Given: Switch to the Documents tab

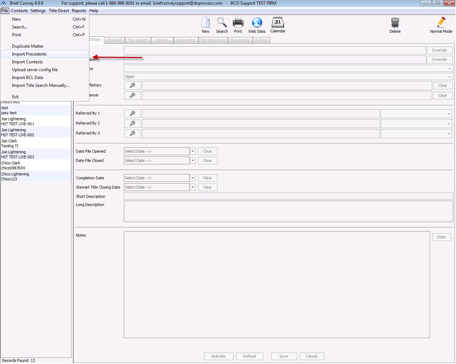Looking at the screenshot, I should click(x=240, y=40).
